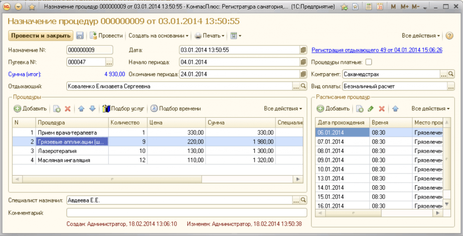This screenshot has width=463, height=236.
Task: Open the calculator icon in title bar
Action: (x=369, y=7)
